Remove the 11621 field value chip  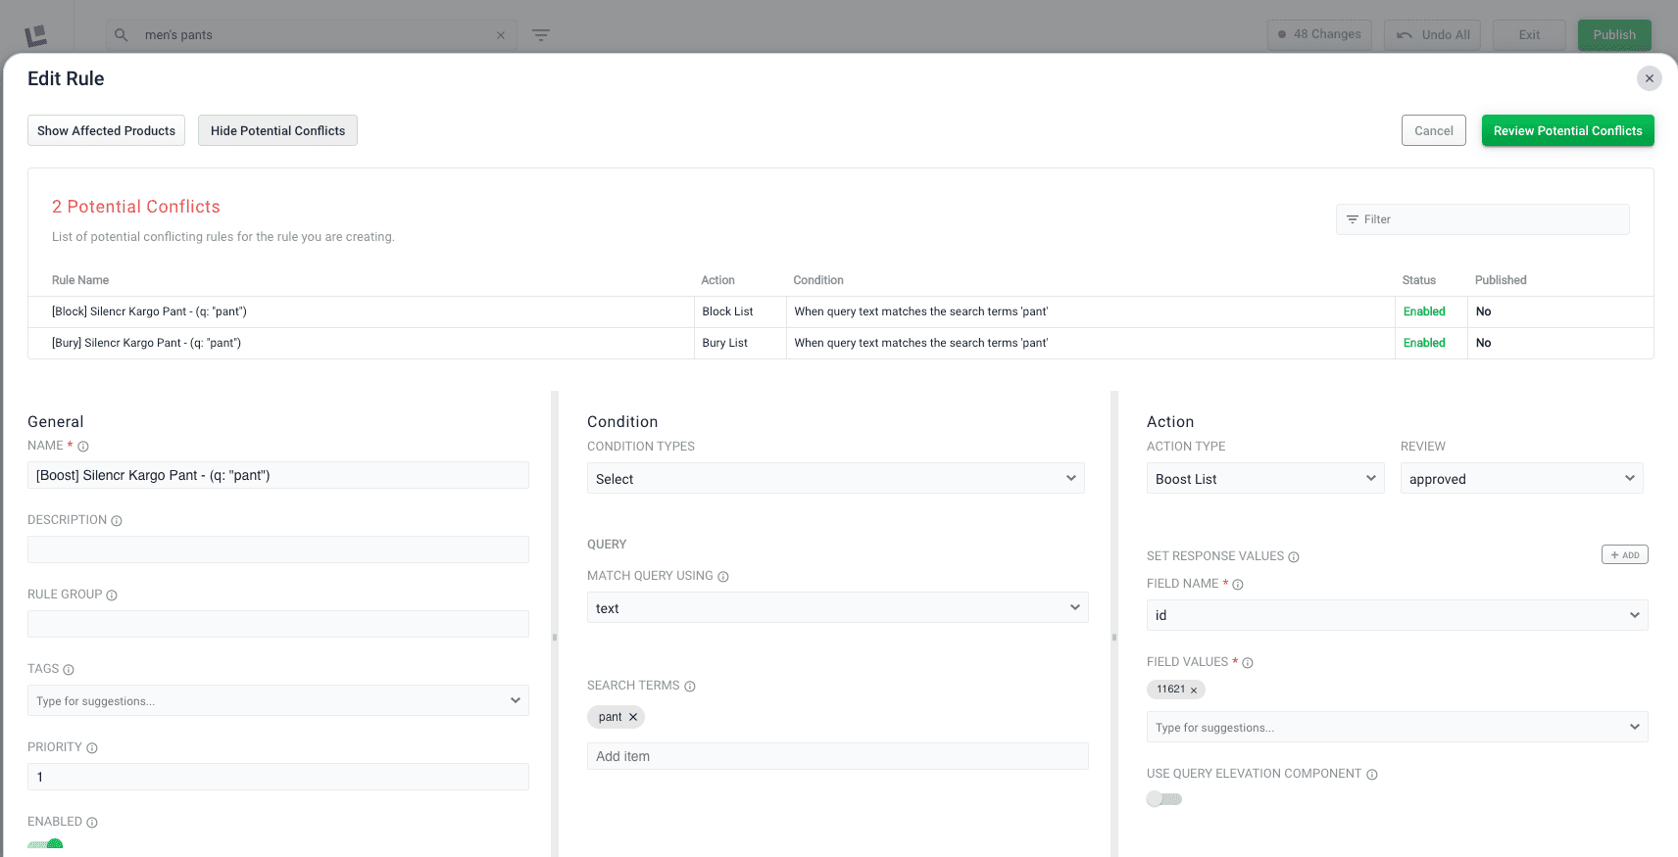pos(1194,690)
